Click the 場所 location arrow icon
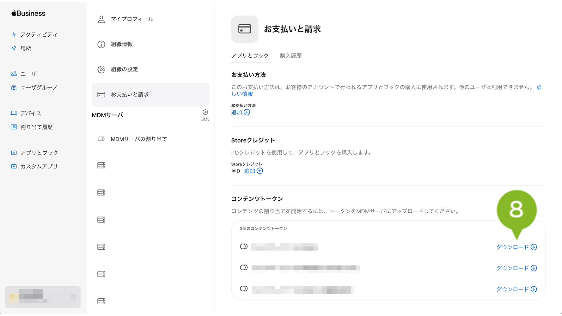This screenshot has width=562, height=316. click(x=14, y=48)
